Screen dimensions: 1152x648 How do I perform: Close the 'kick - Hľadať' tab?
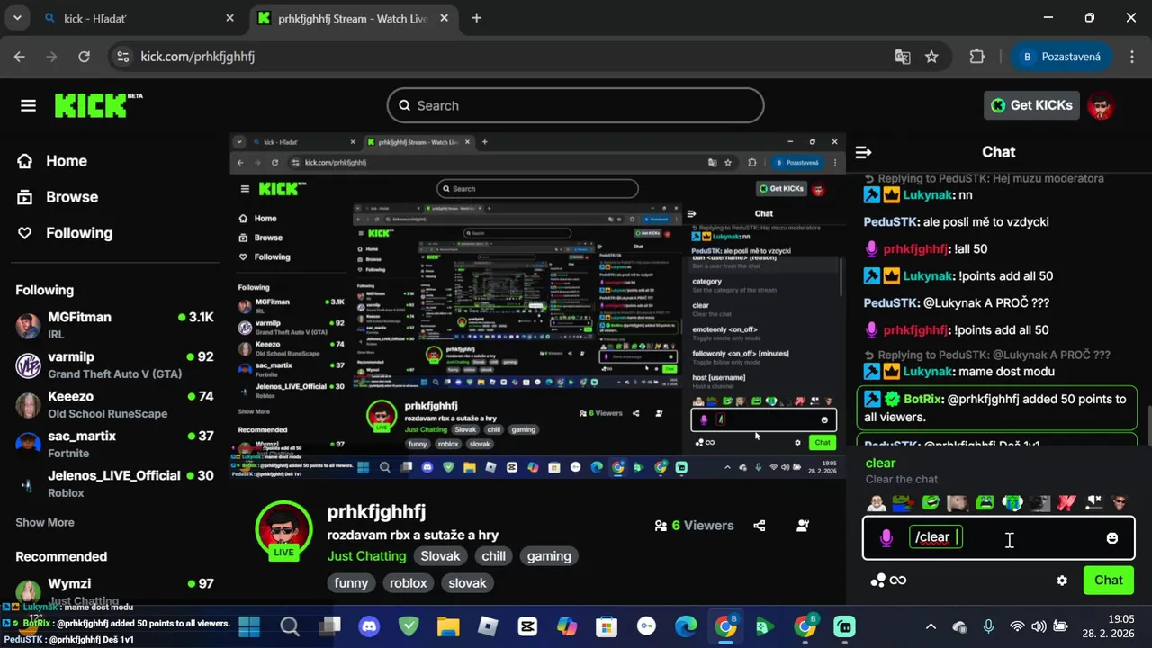pyautogui.click(x=229, y=18)
